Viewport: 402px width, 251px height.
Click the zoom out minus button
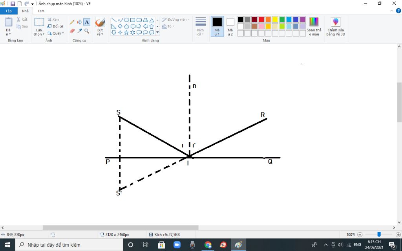360,235
